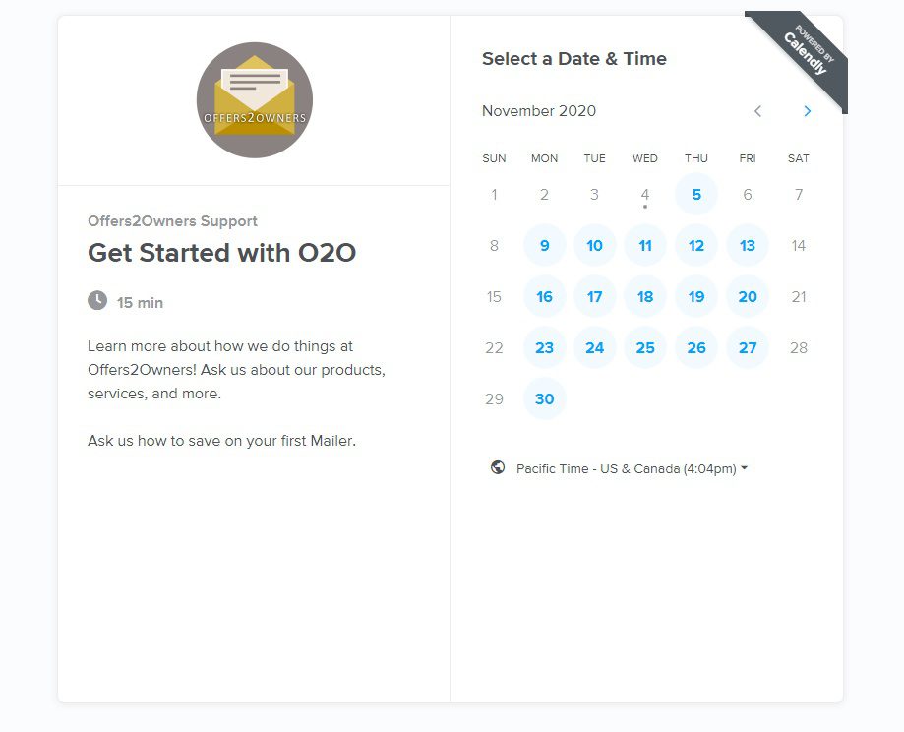Choose Wednesday November 11

click(x=645, y=246)
